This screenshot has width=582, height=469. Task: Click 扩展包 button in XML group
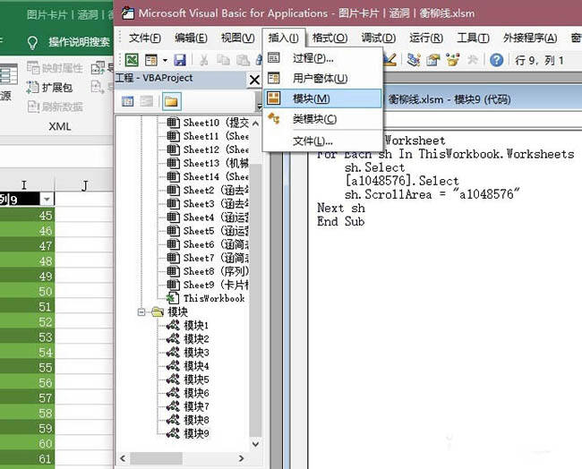tap(50, 88)
